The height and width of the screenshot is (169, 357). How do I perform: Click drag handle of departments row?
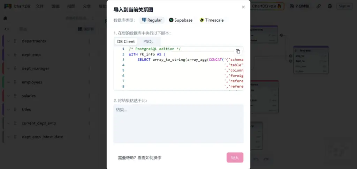15,41
